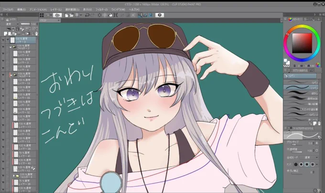Close the イラスト canvas tab

pyautogui.click(x=59, y=21)
